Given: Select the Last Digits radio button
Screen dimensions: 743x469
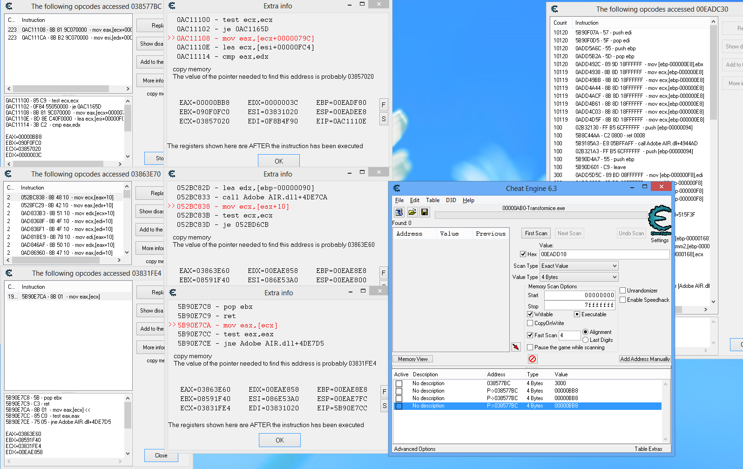Looking at the screenshot, I should click(586, 340).
